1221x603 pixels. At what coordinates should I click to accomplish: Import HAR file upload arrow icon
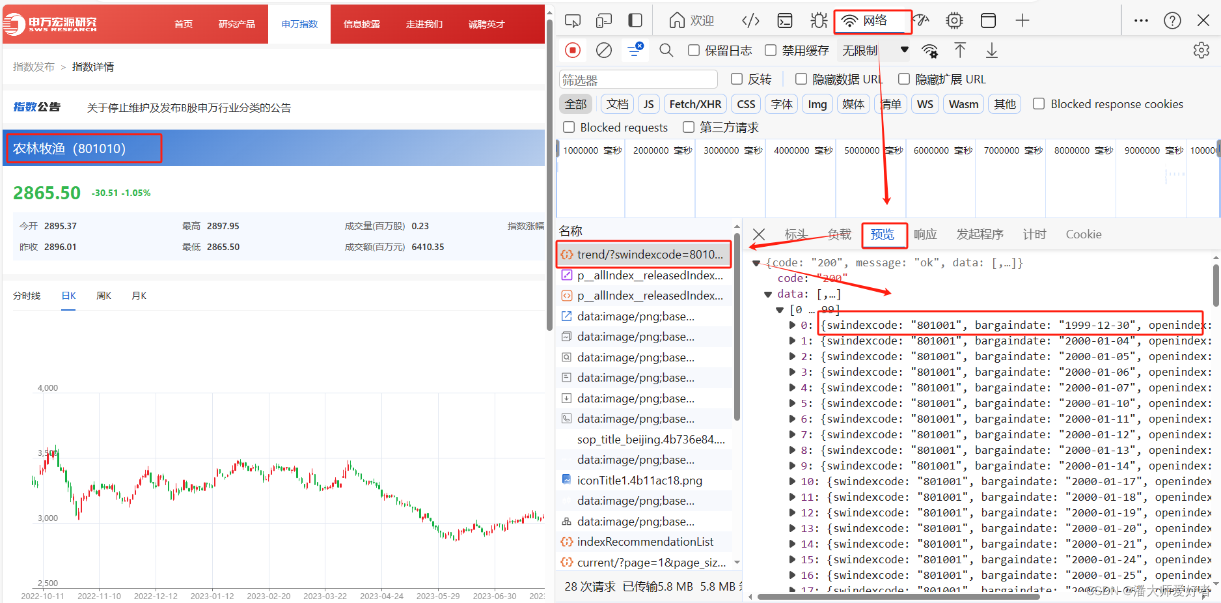[x=960, y=50]
